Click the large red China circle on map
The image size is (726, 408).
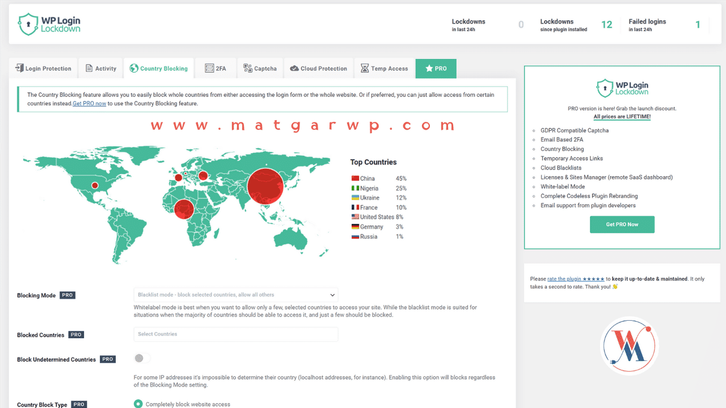pyautogui.click(x=265, y=186)
